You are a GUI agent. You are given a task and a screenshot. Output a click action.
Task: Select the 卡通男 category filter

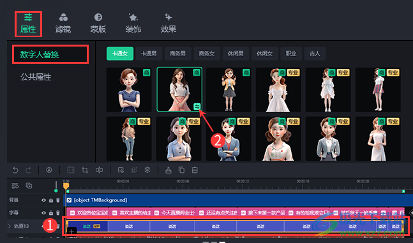tap(149, 54)
